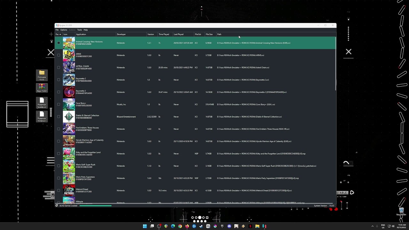Open ENG US language switcher
Screen dimensions: 409x230
383,226
